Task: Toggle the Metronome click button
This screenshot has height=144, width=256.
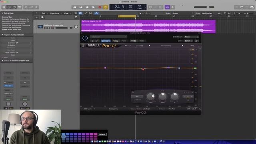Action: (x=172, y=7)
